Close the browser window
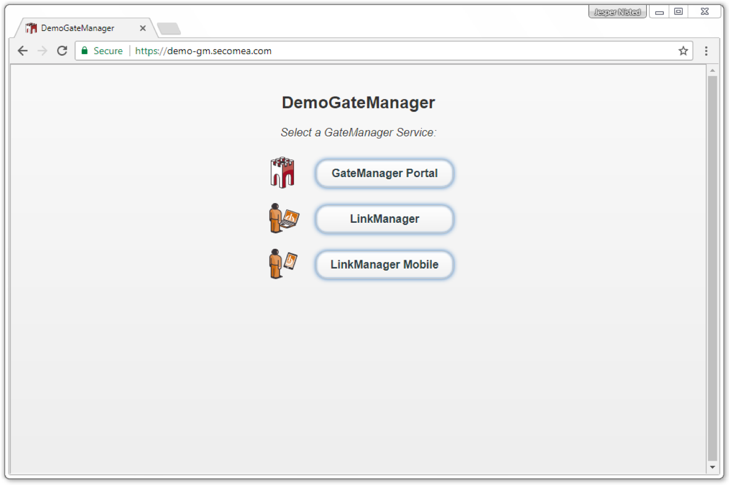The height and width of the screenshot is (486, 729). 705,12
